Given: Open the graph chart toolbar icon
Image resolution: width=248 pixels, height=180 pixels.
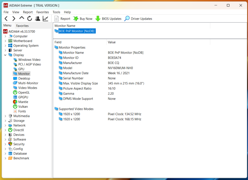Looking at the screenshot, I should [45, 19].
